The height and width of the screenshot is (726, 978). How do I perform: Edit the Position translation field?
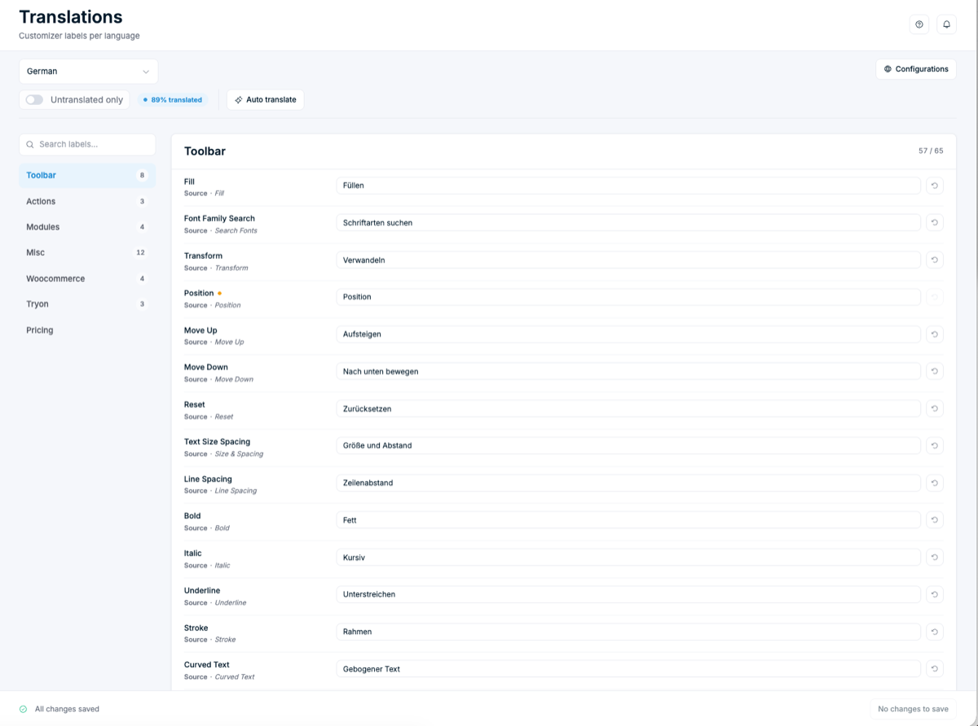click(628, 297)
